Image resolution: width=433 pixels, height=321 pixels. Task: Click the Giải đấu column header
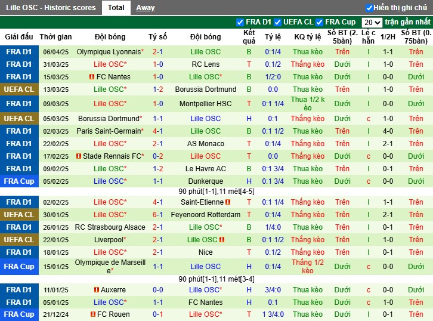tap(19, 37)
